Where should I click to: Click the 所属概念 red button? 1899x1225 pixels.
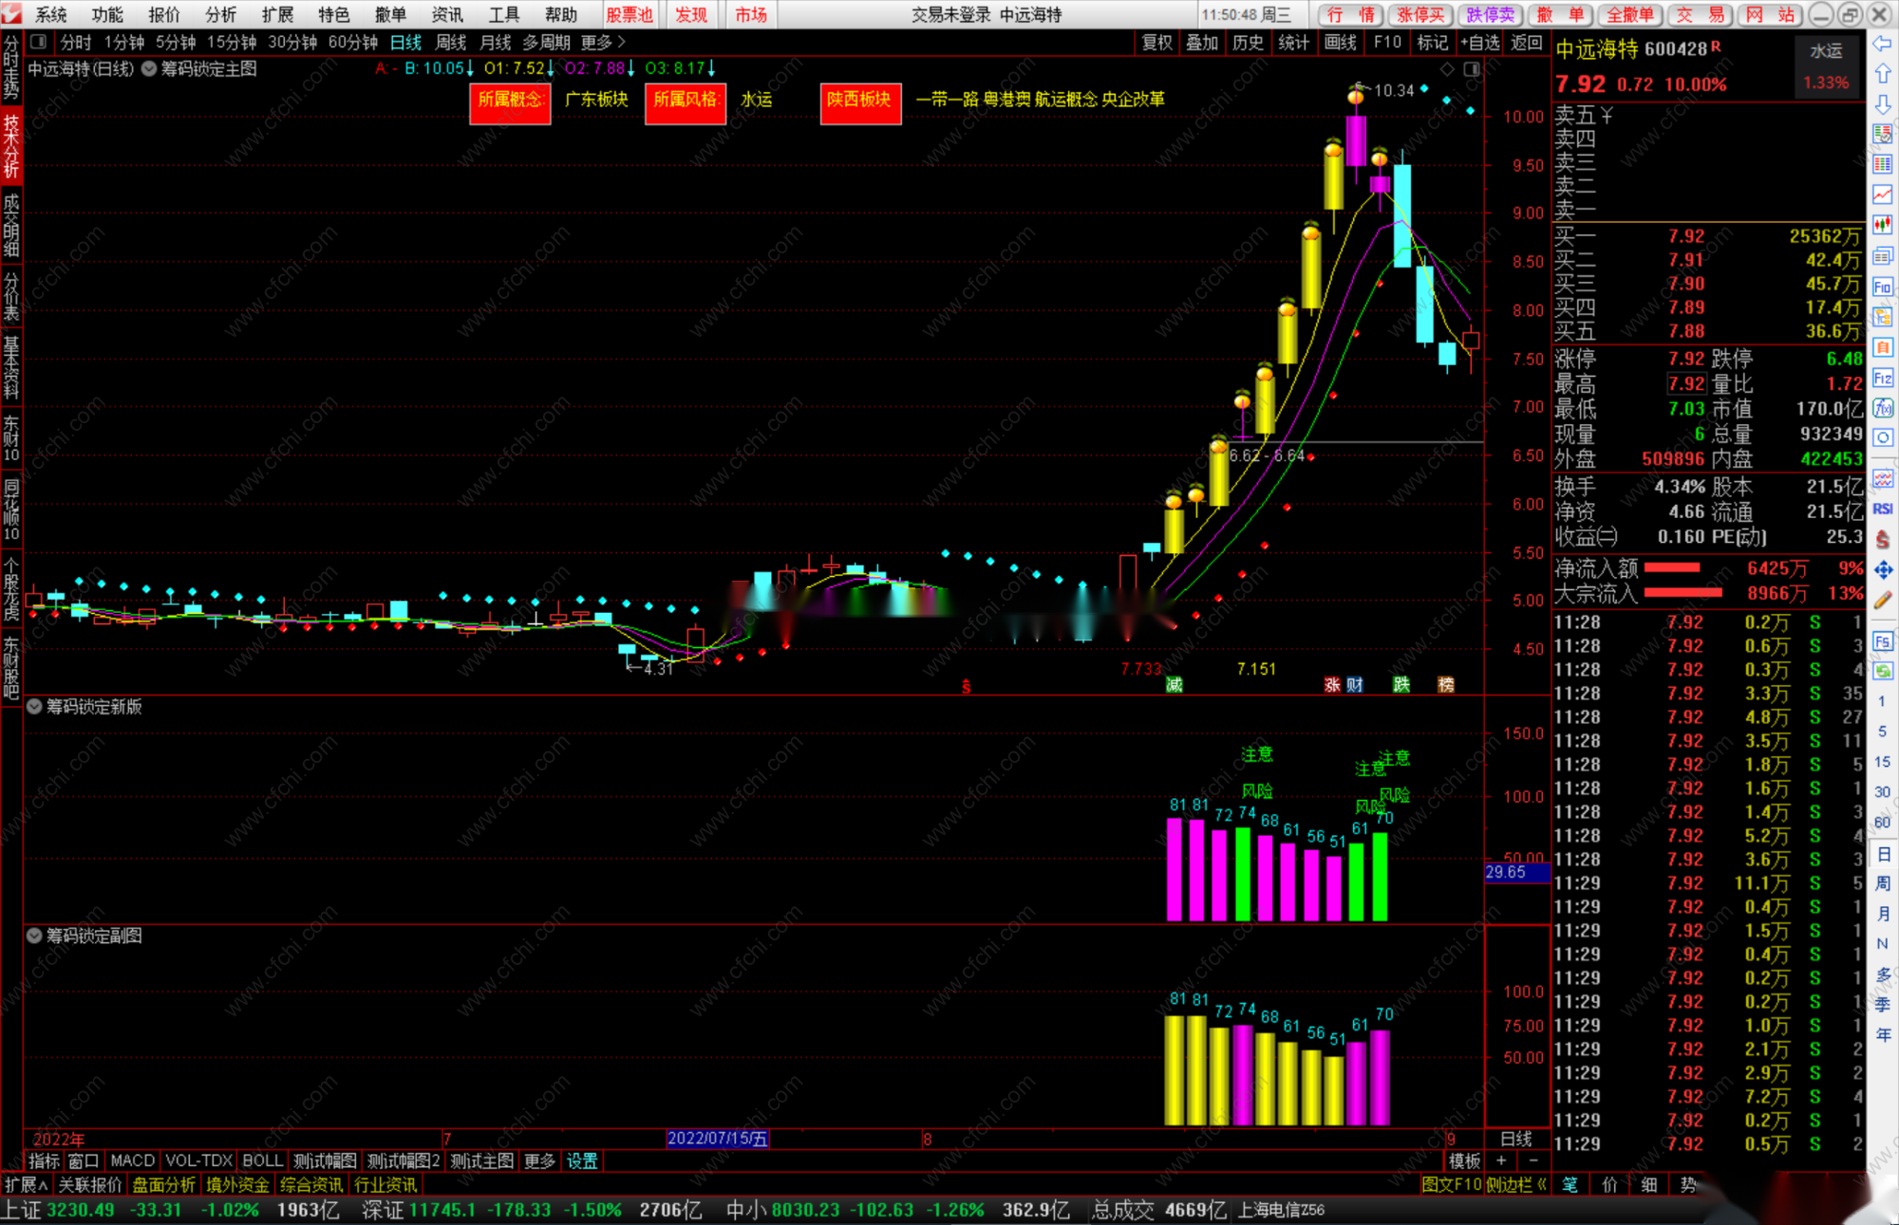[510, 102]
